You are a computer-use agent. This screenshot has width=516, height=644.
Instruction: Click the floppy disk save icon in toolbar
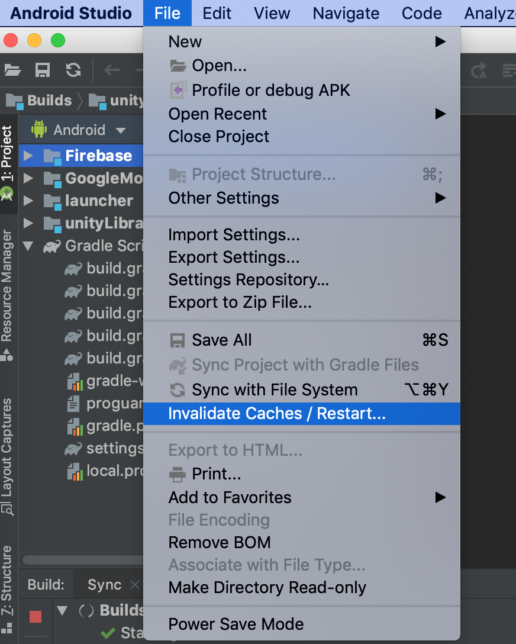43,70
